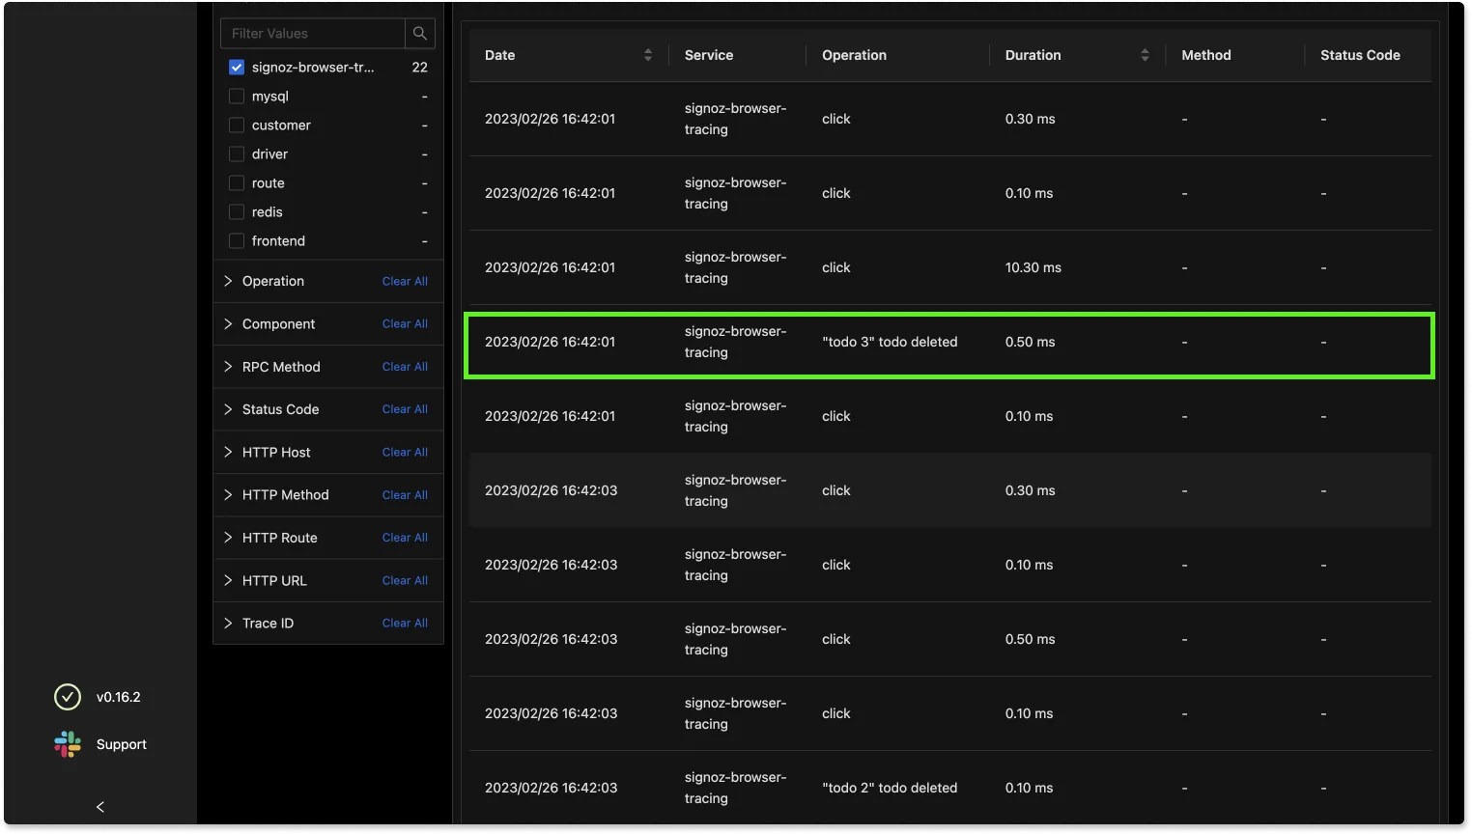
Task: Clear All for HTTP Host filter
Action: click(405, 453)
